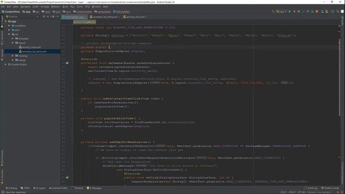Screen dimensions: 345x194
Task: Expand the java folder
Action: click(9, 30)
